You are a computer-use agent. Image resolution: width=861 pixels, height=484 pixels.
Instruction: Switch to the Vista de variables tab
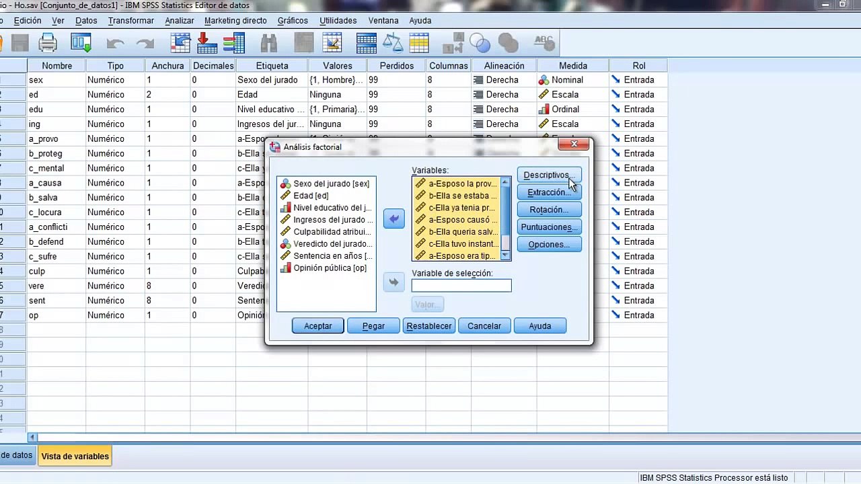(75, 456)
